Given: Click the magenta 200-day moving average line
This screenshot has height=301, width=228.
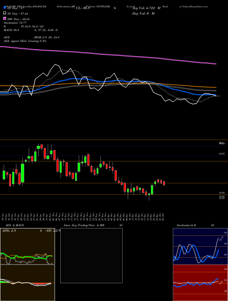Looking at the screenshot, I should (108, 54).
